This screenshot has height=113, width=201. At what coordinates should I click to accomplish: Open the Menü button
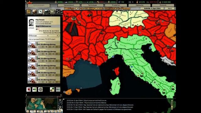(x=170, y=8)
